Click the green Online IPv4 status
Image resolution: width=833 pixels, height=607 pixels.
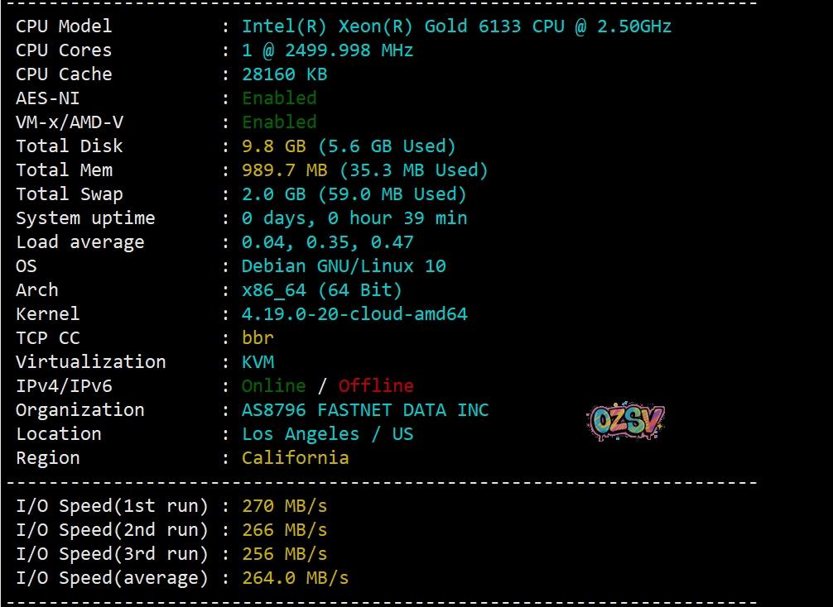click(273, 386)
